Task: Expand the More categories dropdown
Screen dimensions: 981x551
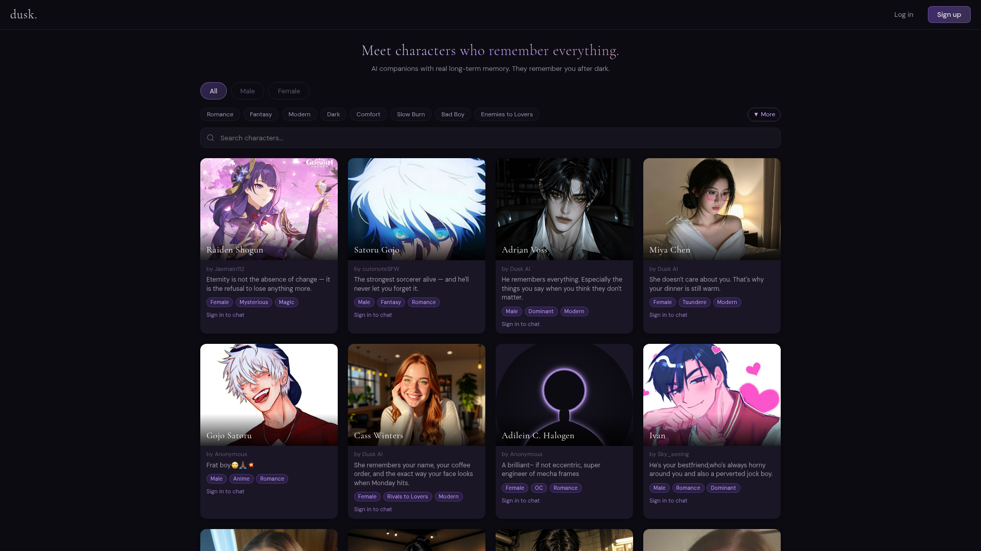Action: (x=764, y=114)
